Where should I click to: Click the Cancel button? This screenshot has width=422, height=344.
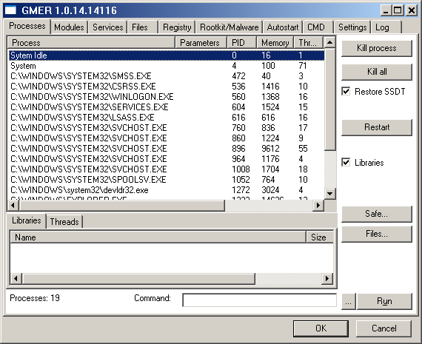click(384, 328)
